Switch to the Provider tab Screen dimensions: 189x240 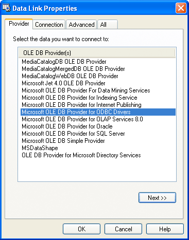click(x=19, y=24)
